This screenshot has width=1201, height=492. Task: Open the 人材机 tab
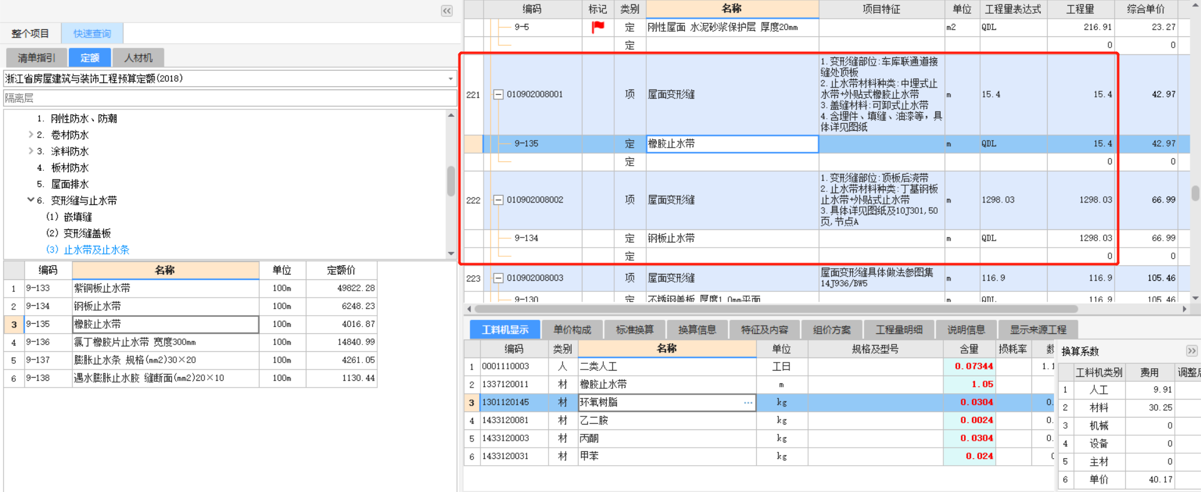pos(138,58)
